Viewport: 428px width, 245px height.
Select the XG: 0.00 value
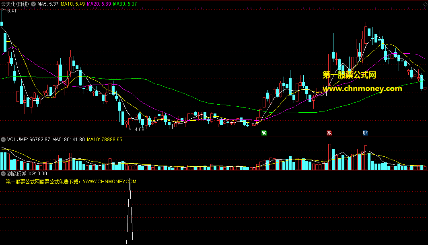pyautogui.click(x=38, y=173)
